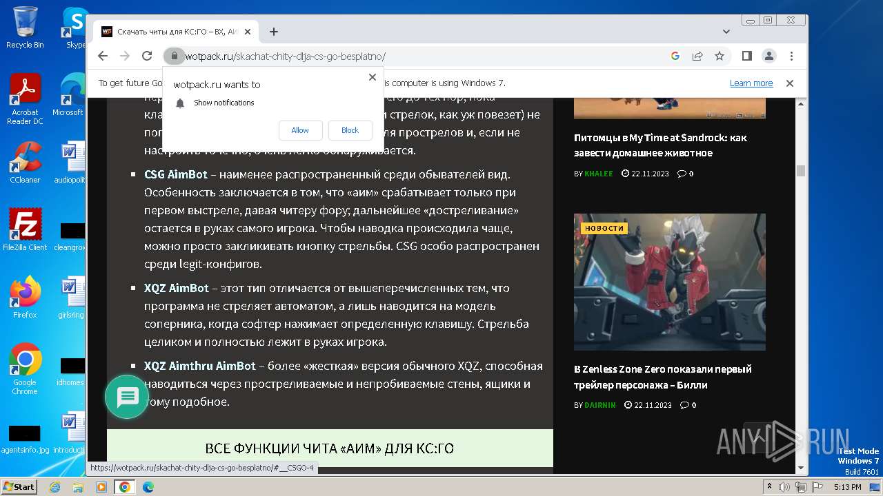
Task: Click the forward navigation arrow
Action: coord(125,56)
